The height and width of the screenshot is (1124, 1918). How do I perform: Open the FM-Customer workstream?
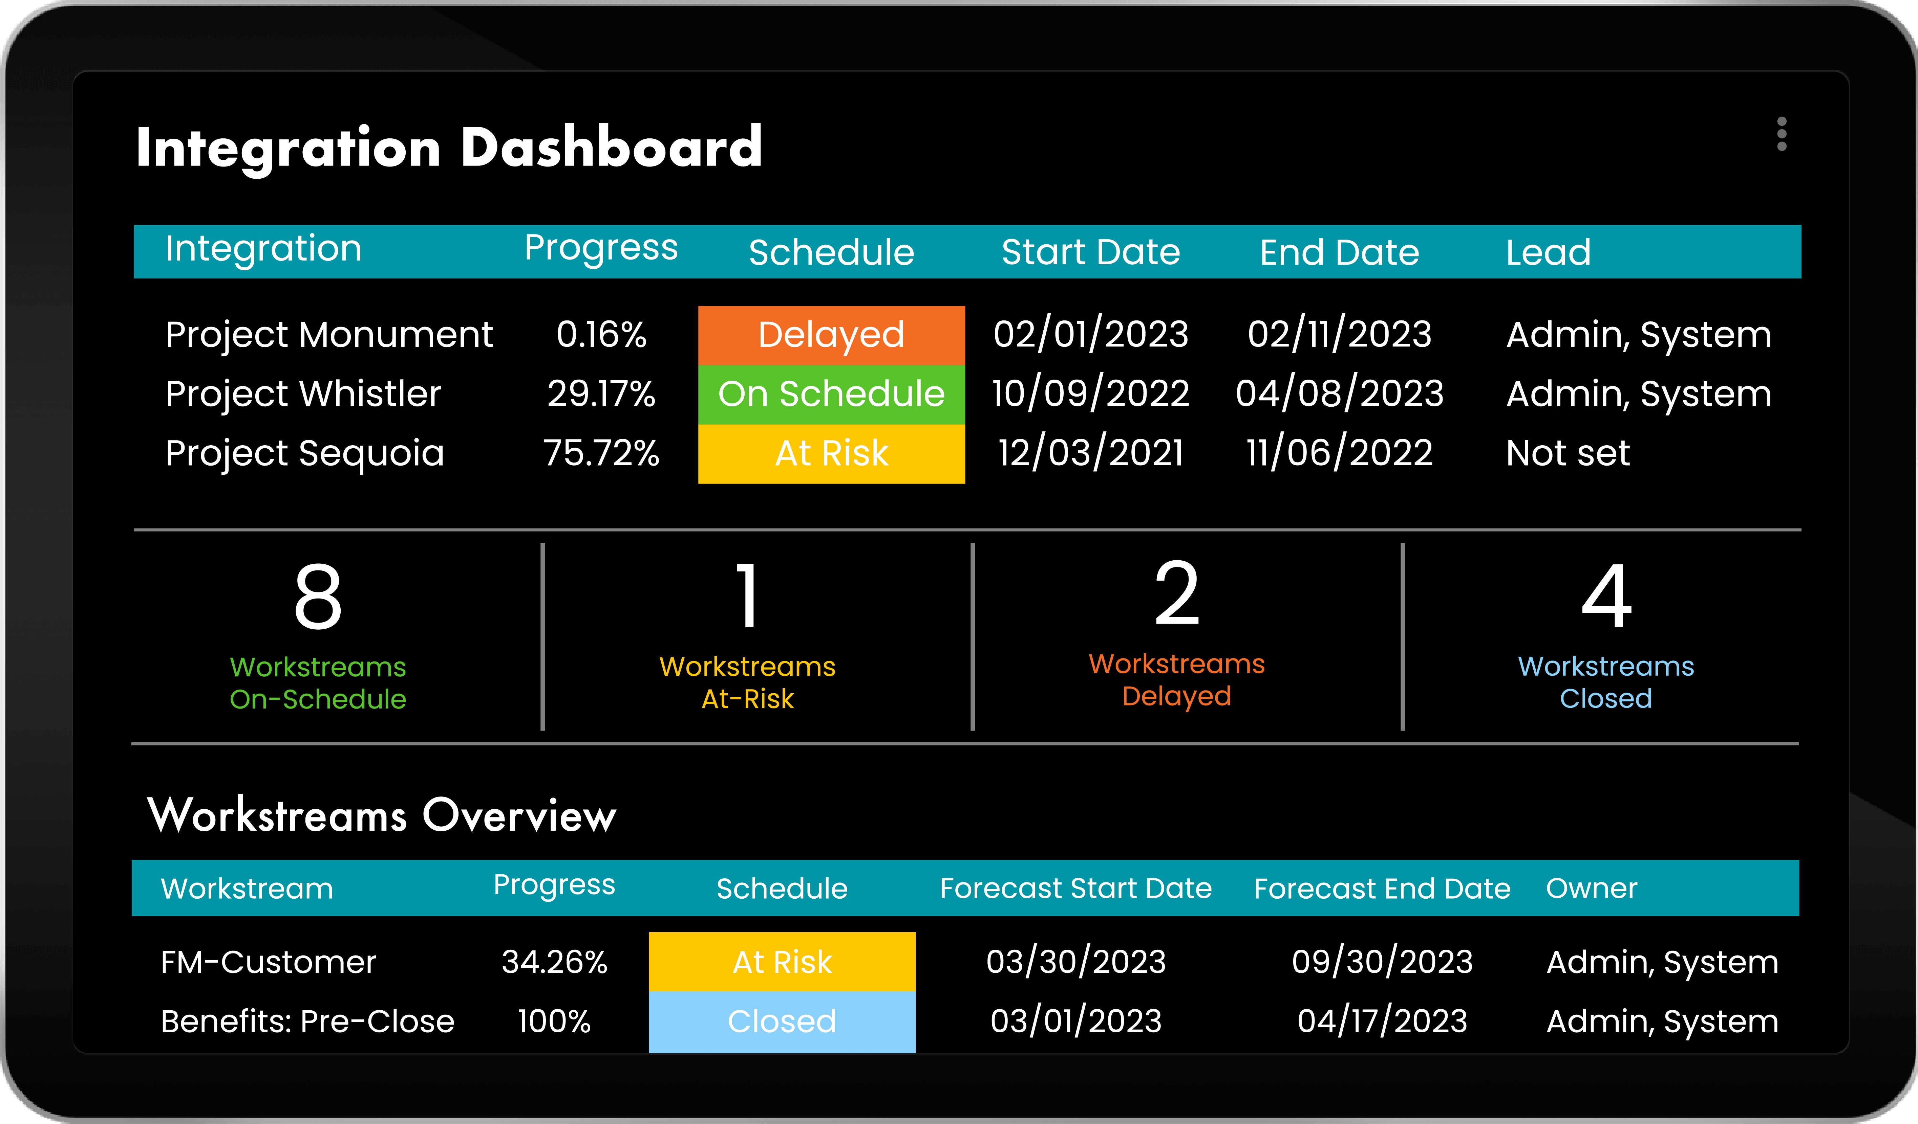click(x=268, y=962)
